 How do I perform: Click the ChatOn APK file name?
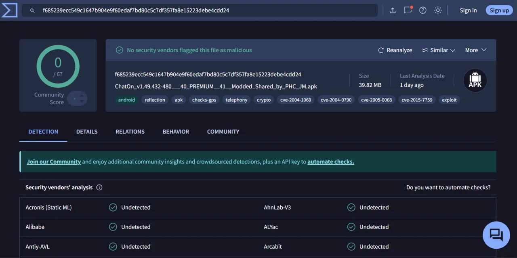point(216,86)
